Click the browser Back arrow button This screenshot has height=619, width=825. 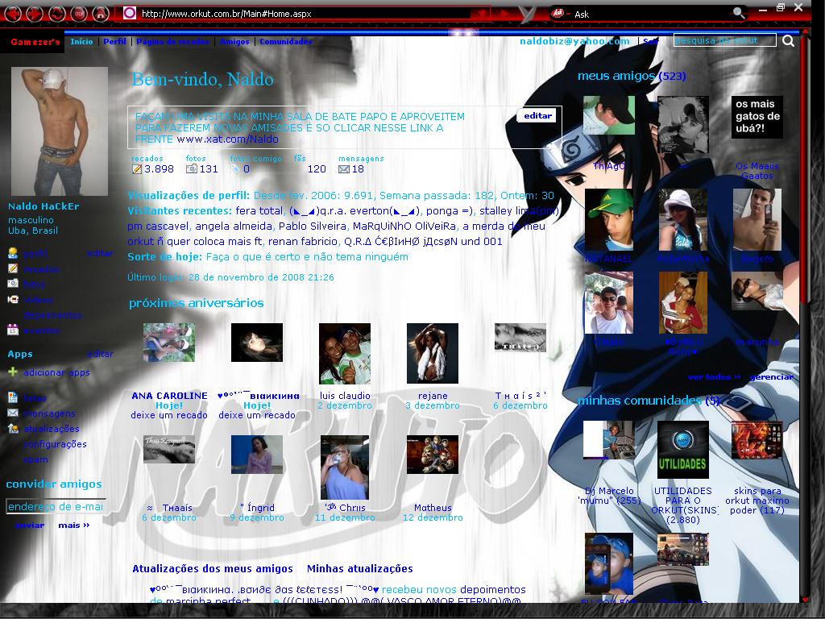pos(12,13)
